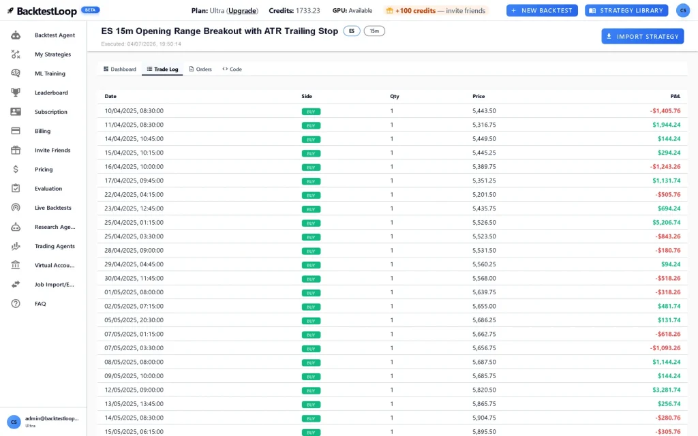The image size is (698, 436).
Task: Open the Leaderboard page
Action: [51, 93]
